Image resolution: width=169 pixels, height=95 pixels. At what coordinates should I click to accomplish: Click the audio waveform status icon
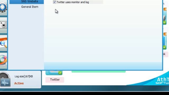coord(5,83)
